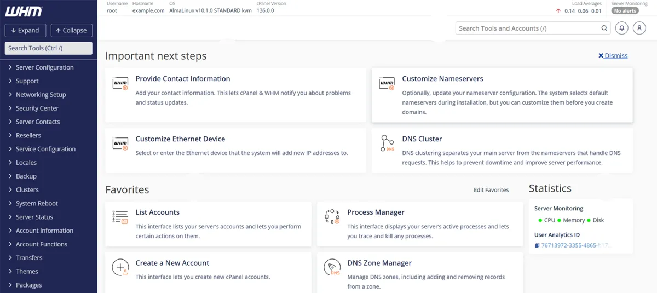Click the hostname example.com text

point(148,10)
